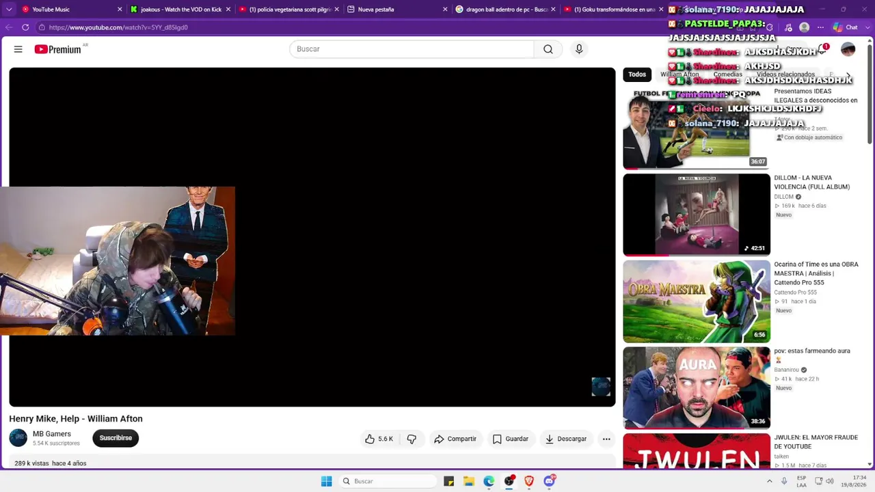Dislike the video with the thumbs-down button

click(412, 439)
